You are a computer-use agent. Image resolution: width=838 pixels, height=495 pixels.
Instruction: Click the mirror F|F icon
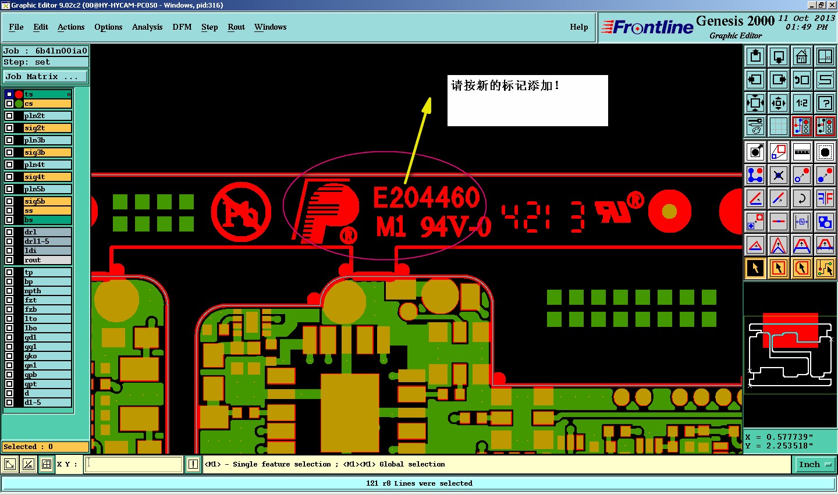[x=825, y=198]
